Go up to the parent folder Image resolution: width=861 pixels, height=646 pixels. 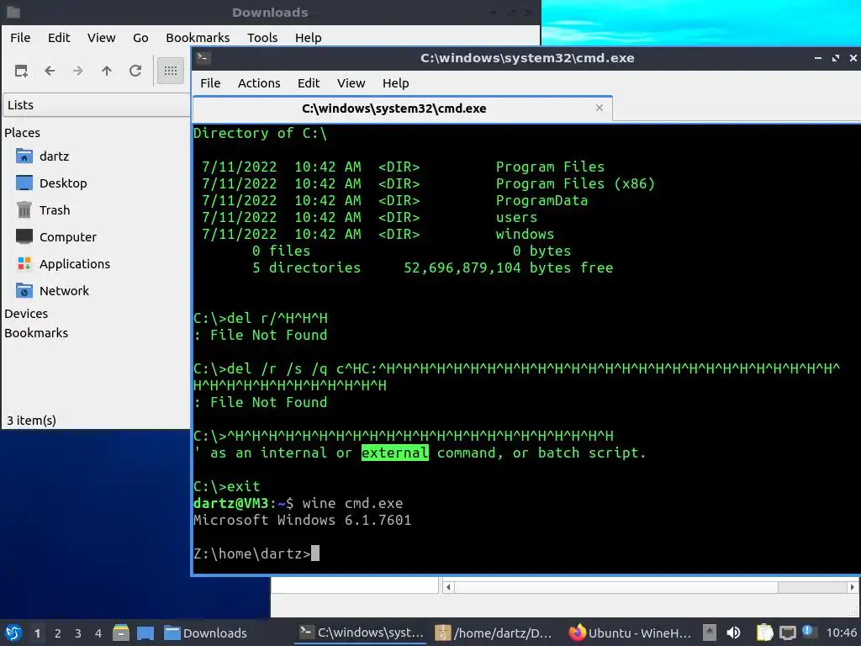(x=107, y=71)
